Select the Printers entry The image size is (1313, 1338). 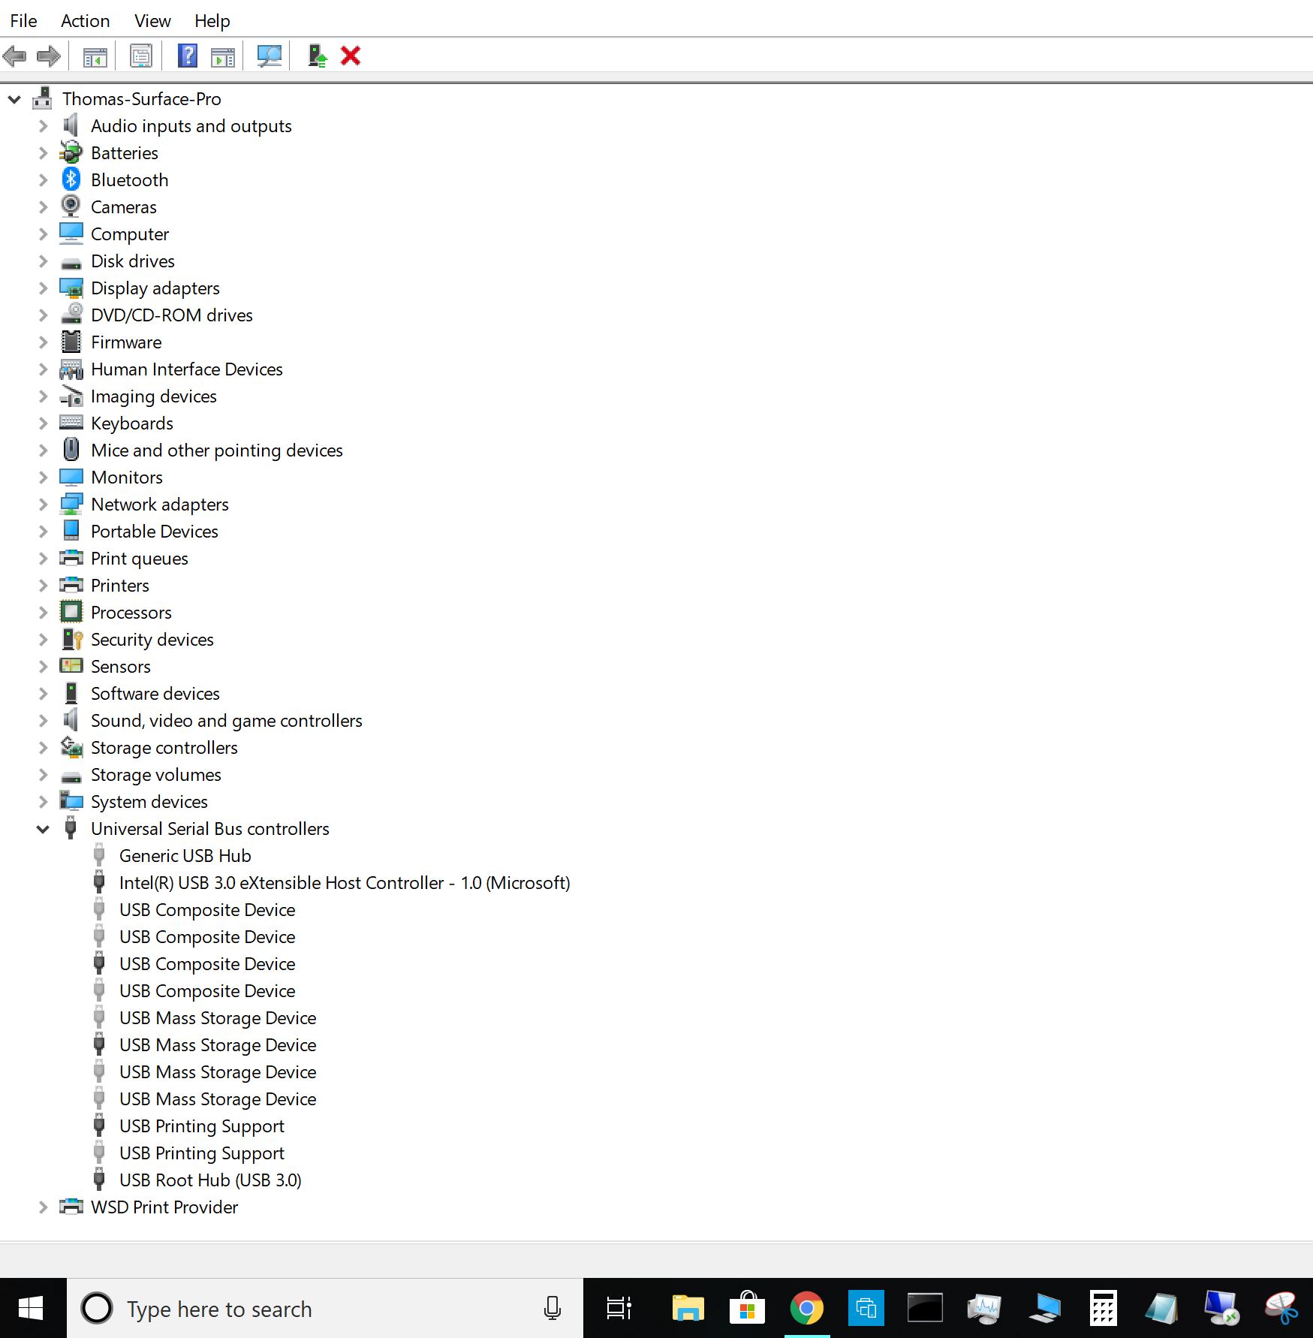click(x=120, y=586)
